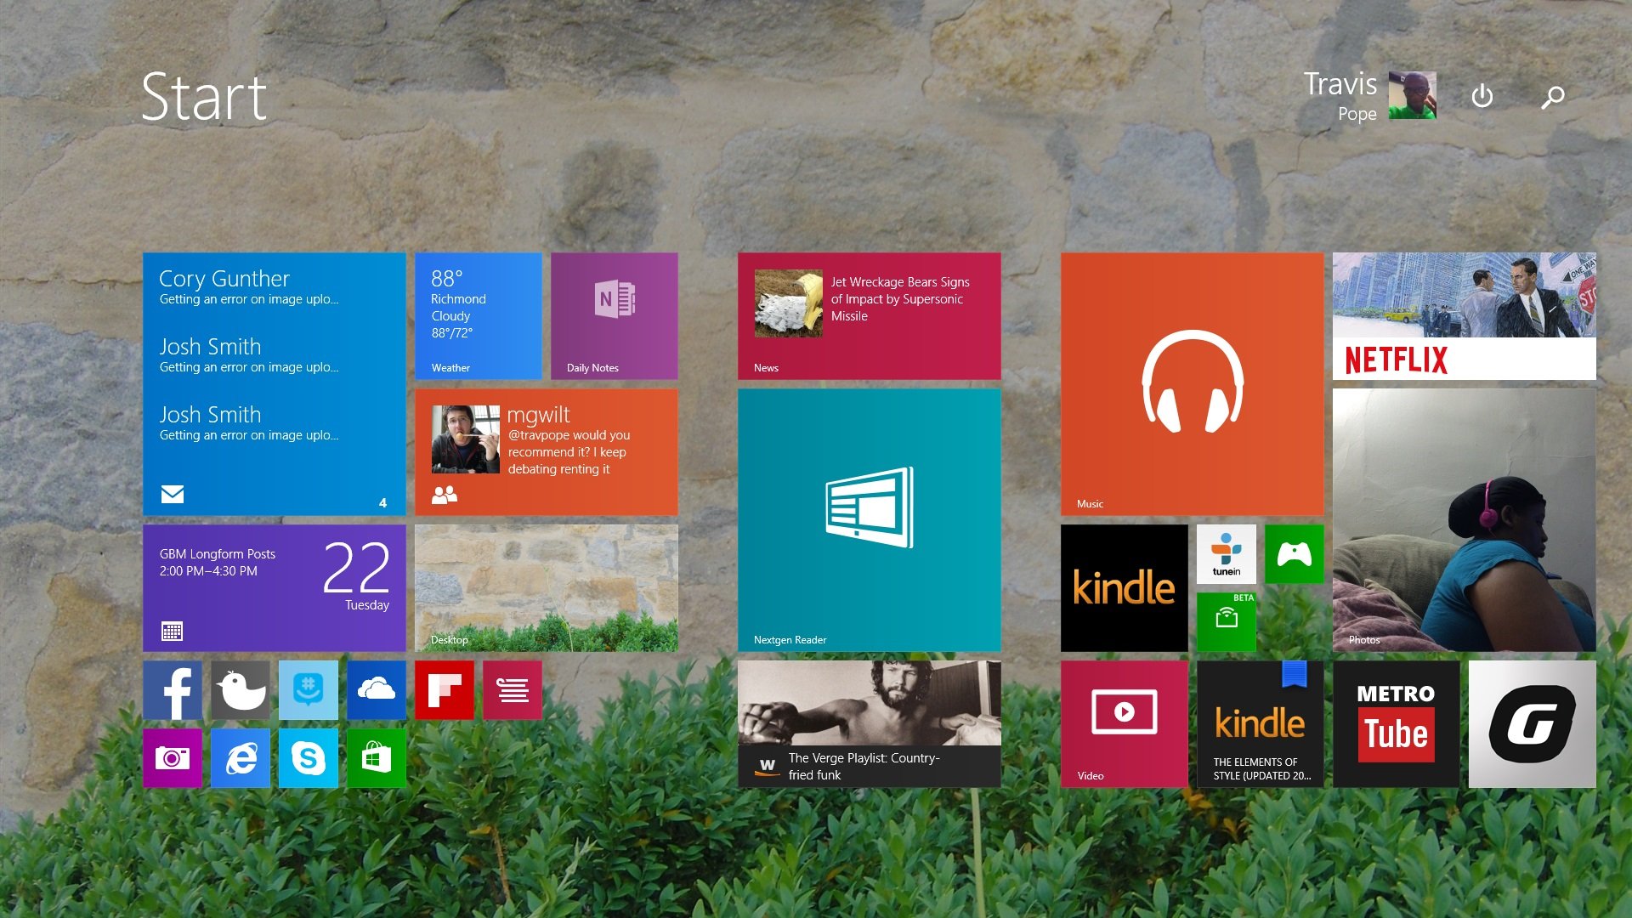Image resolution: width=1632 pixels, height=918 pixels.
Task: Launch the Flipboard tile
Action: pos(445,690)
